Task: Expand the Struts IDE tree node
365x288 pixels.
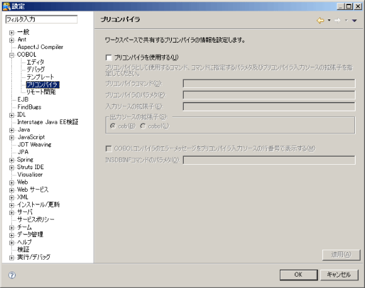Action: (11, 167)
